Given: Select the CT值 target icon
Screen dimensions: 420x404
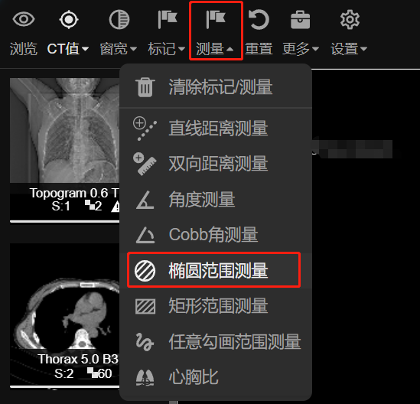Looking at the screenshot, I should [x=69, y=19].
